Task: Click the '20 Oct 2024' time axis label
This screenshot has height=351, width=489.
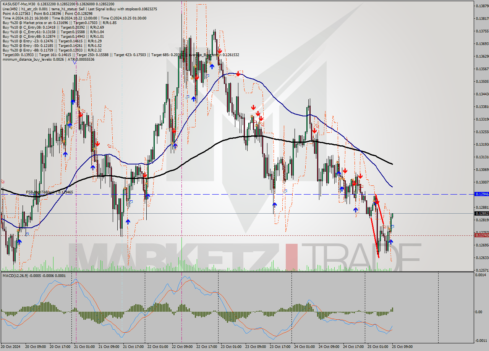Action: click(x=11, y=347)
